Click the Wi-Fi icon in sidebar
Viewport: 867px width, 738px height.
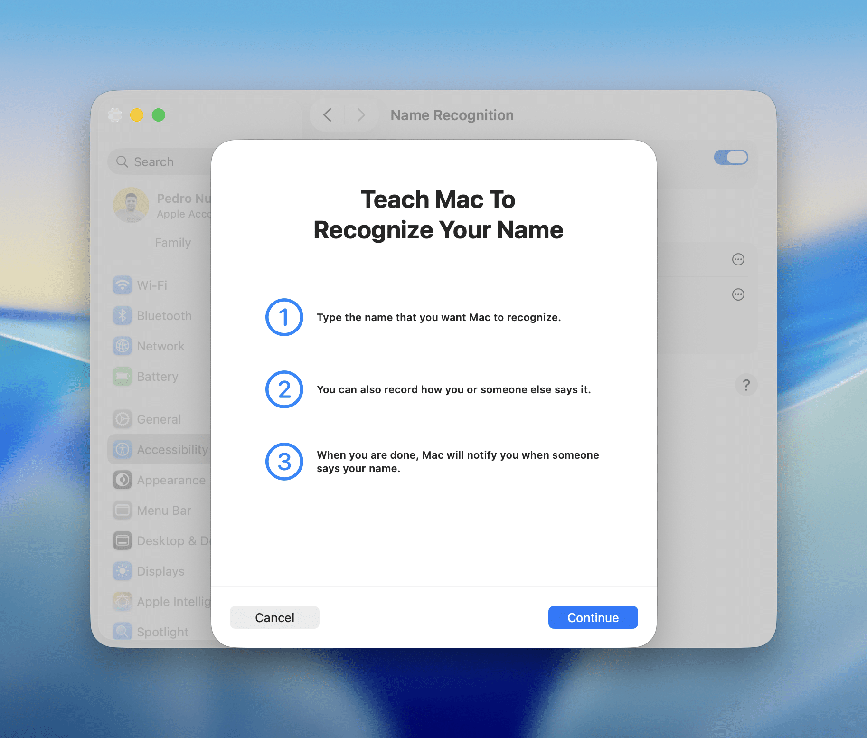[x=123, y=285]
